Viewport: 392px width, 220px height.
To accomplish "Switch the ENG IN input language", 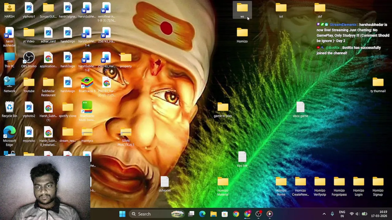I will [342, 214].
